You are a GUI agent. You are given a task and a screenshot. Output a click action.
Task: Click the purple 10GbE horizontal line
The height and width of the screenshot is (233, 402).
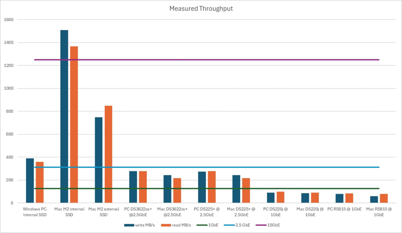pyautogui.click(x=236, y=60)
